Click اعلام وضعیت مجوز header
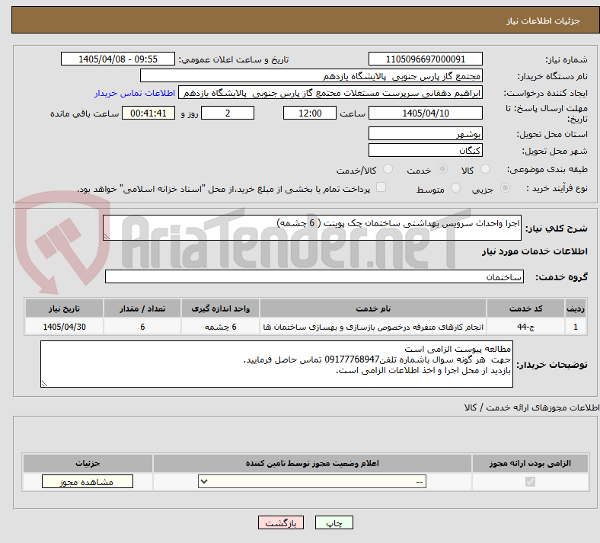Image resolution: width=600 pixels, height=543 pixels. [x=312, y=463]
